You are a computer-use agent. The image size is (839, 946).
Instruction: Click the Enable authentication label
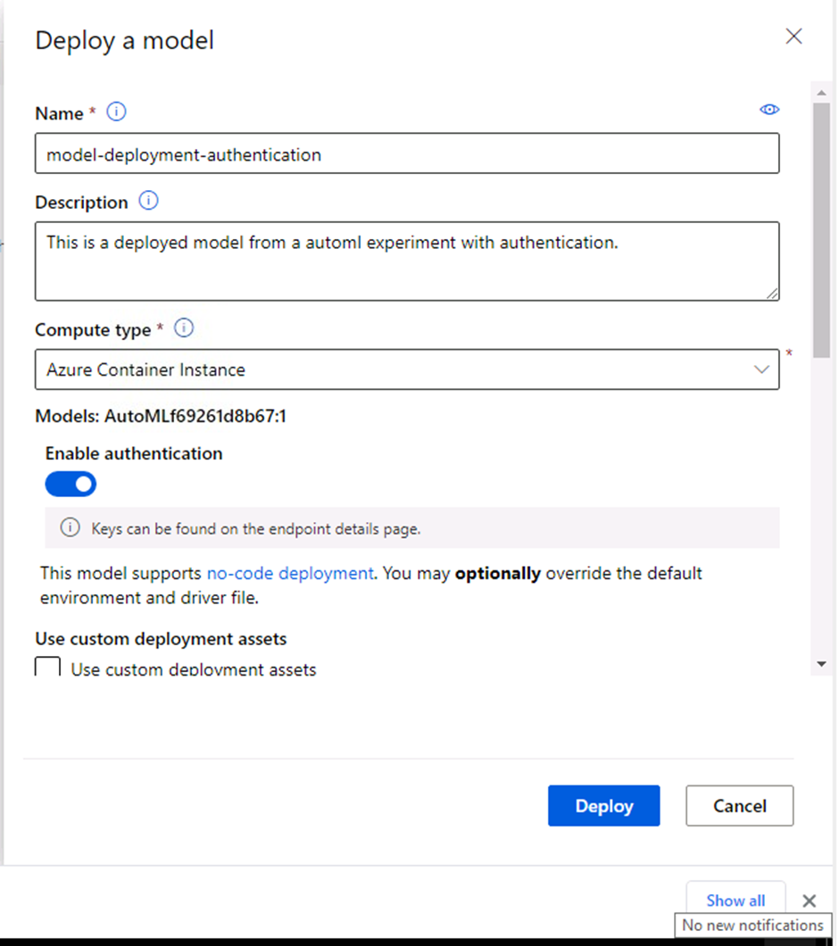click(x=134, y=453)
